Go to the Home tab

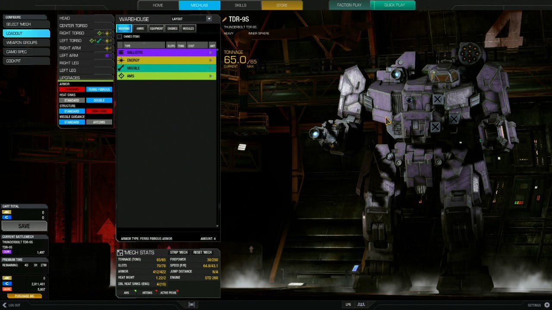[158, 5]
